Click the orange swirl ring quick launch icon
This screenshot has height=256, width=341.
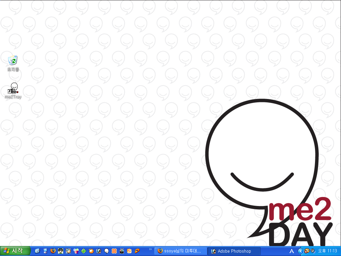[137, 251]
